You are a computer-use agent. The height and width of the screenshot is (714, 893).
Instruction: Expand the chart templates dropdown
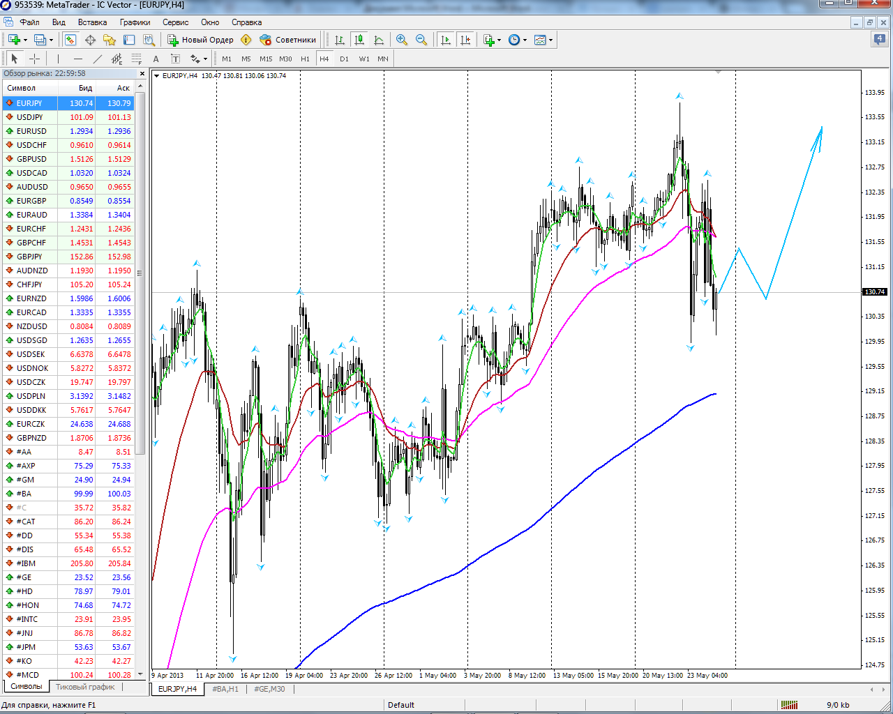(x=551, y=40)
